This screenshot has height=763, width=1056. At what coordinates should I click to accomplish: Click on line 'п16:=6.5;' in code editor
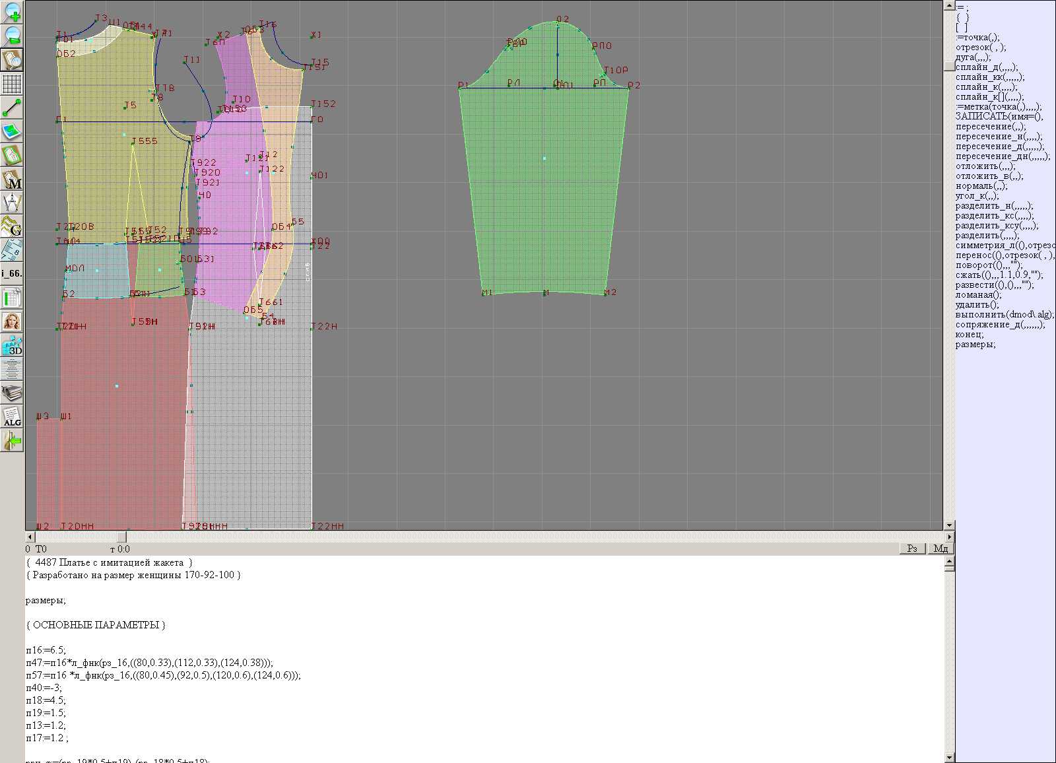[46, 650]
